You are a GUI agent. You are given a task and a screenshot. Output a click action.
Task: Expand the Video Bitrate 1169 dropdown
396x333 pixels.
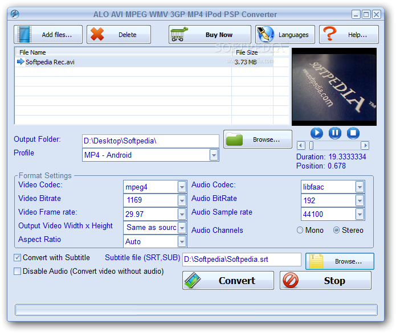coord(182,200)
